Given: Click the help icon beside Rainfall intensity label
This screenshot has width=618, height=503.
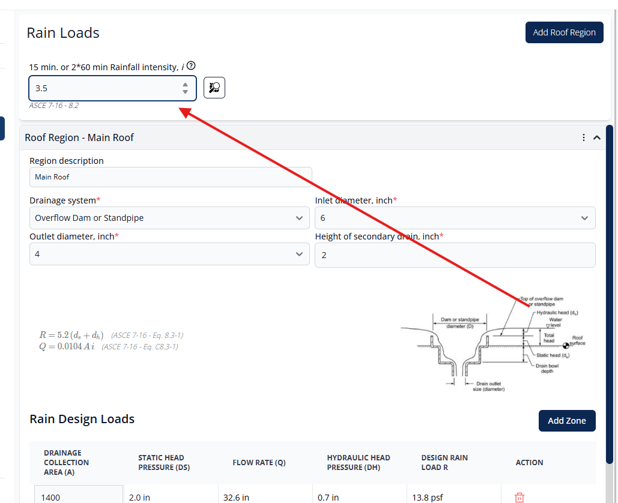Looking at the screenshot, I should (191, 66).
